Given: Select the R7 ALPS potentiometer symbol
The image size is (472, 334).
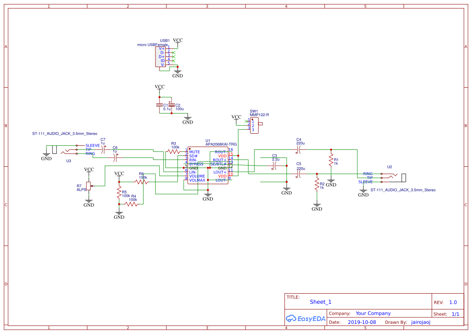Looking at the screenshot, I should (x=89, y=187).
